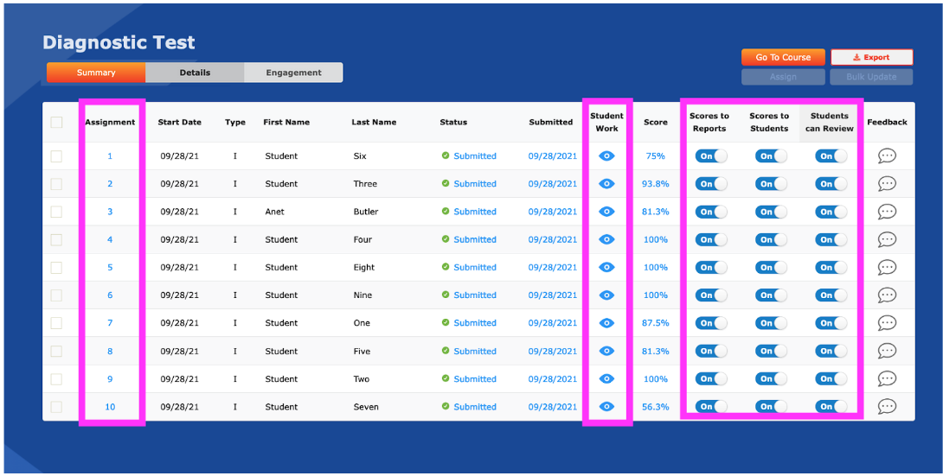Toggle Students can Review for Student Seven
Screen dimensions: 943x476
point(831,406)
